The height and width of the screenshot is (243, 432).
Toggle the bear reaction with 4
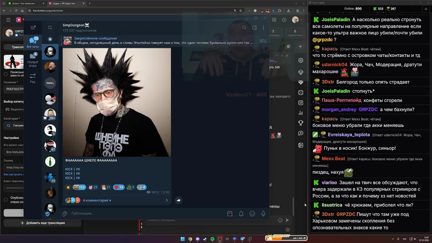pos(142,187)
